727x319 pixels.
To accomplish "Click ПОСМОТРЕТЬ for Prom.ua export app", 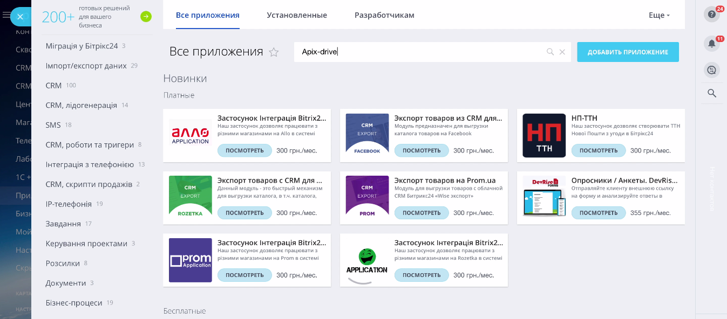I will tap(422, 213).
